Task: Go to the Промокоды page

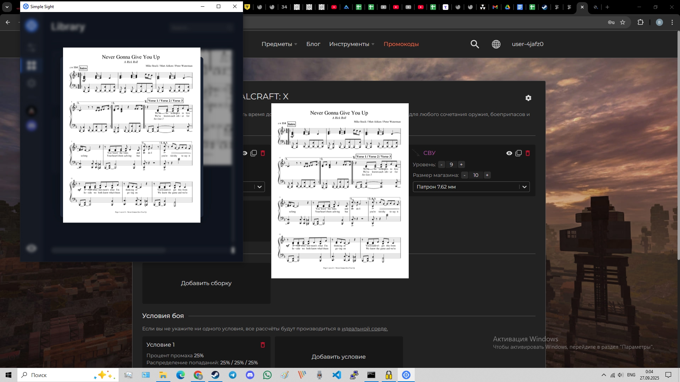Action: pos(401,44)
